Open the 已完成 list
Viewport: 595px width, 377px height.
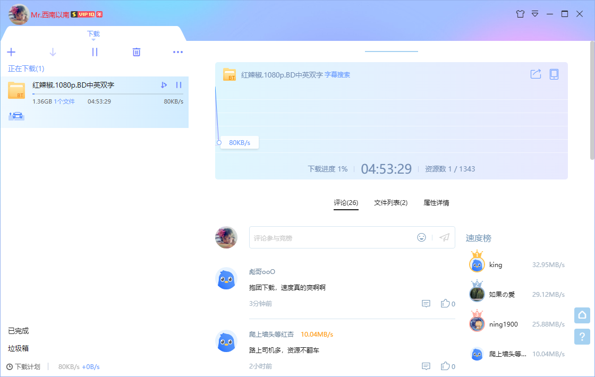point(18,331)
